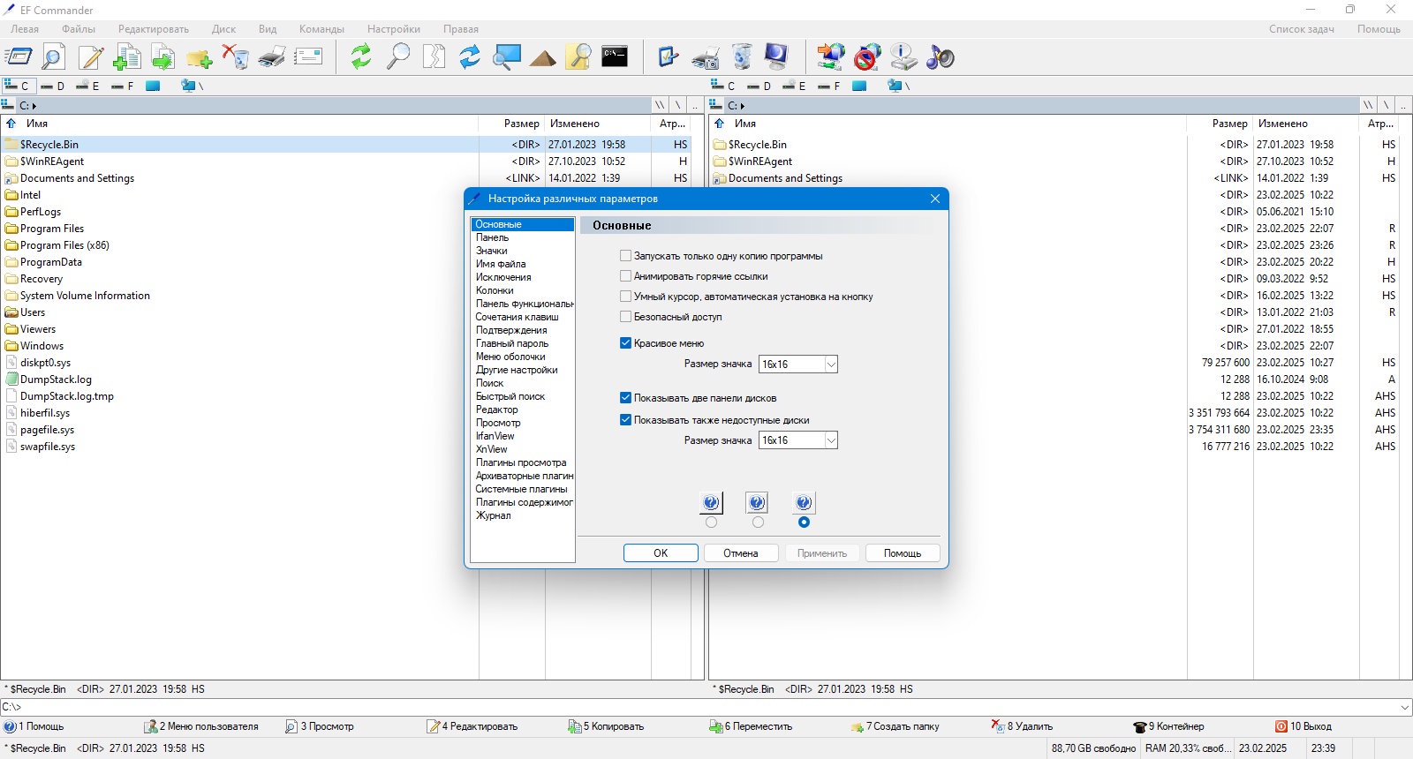
Task: Click the Connect network drive toolbar icon
Action: [830, 57]
